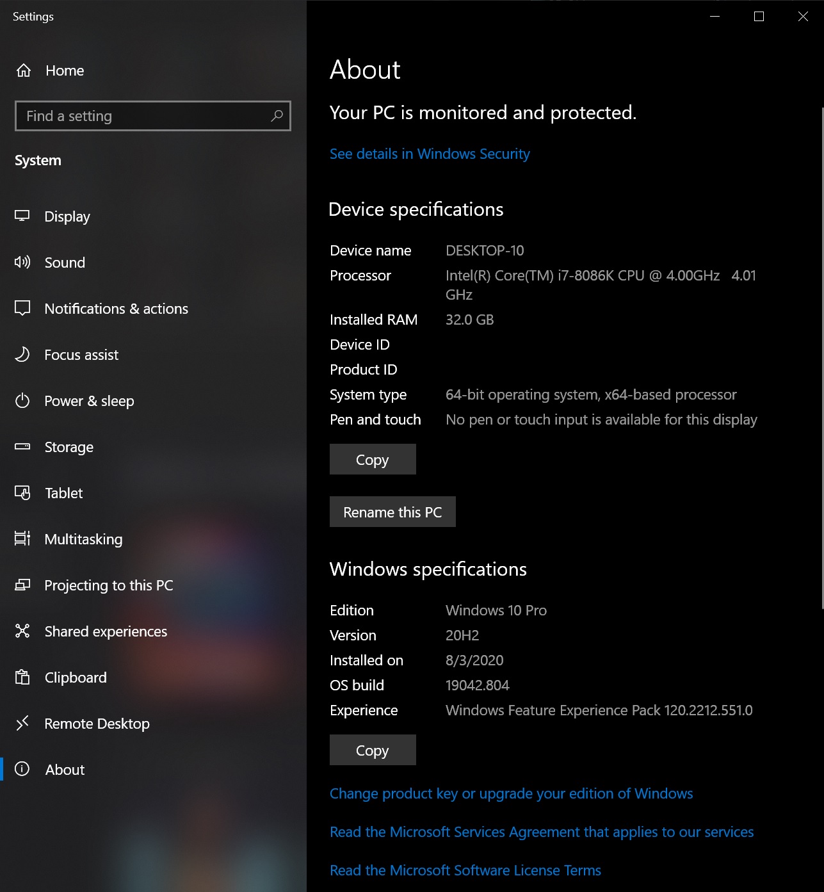Select Multitasking label in sidebar
Image resolution: width=824 pixels, height=892 pixels.
click(84, 539)
